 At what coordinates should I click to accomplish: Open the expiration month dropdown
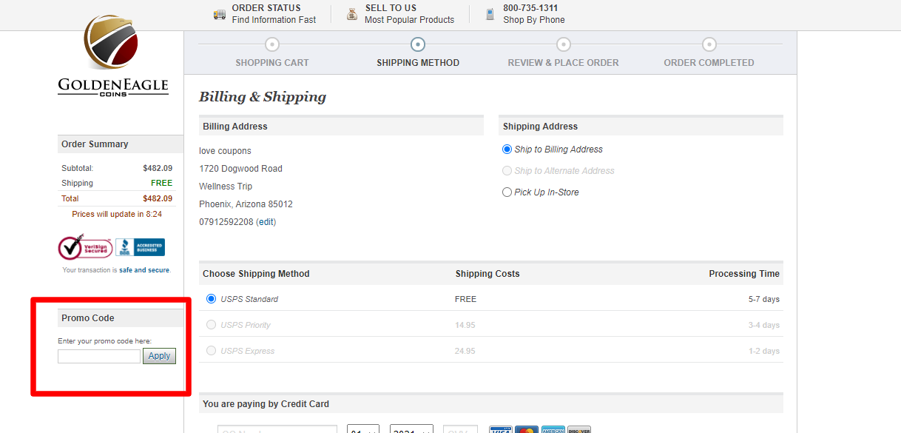(x=363, y=430)
